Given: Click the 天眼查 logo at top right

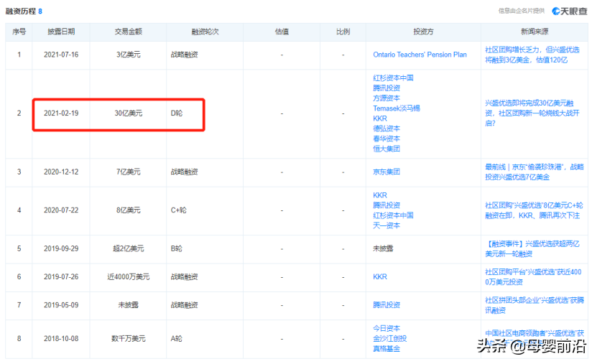Looking at the screenshot, I should [x=570, y=11].
